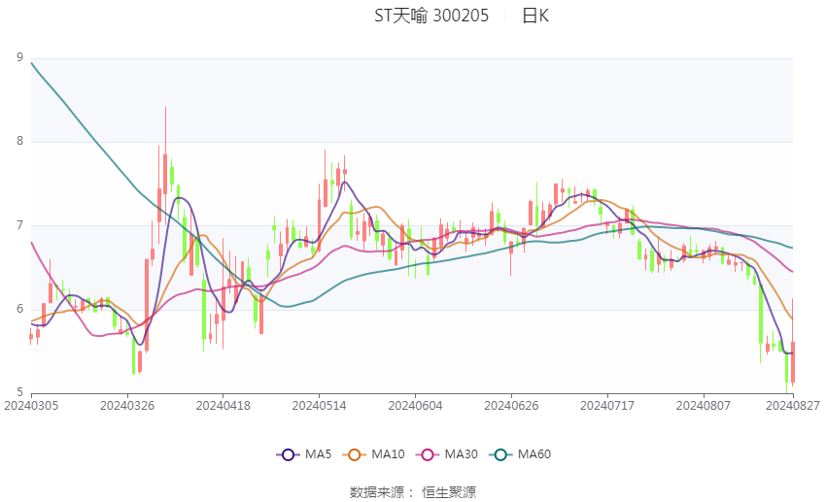Screen dimensions: 826x502
Task: Click the tallest red candlestick near 8.4
Action: (165, 174)
